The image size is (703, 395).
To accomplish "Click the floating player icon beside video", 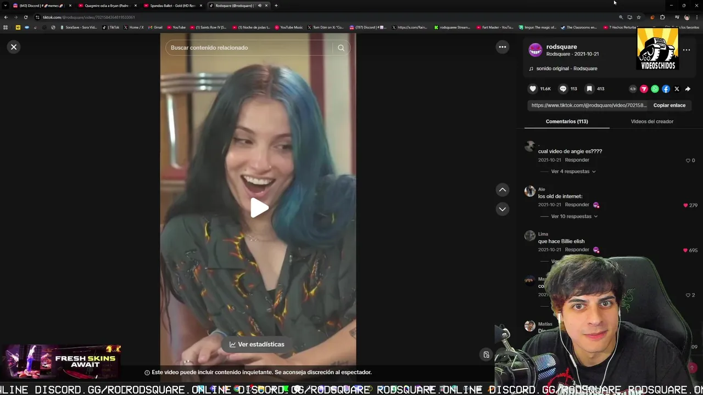I will click(x=486, y=355).
